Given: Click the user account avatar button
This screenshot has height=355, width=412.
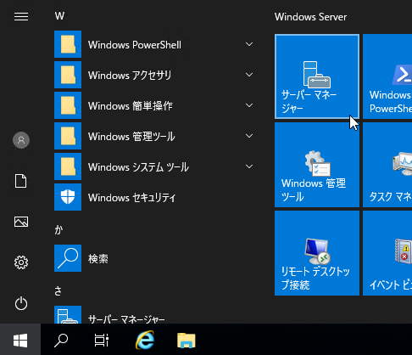Looking at the screenshot, I should [x=21, y=140].
